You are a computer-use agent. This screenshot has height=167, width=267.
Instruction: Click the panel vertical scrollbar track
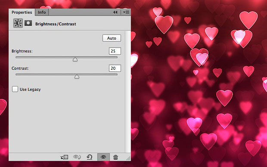[x=127, y=92]
